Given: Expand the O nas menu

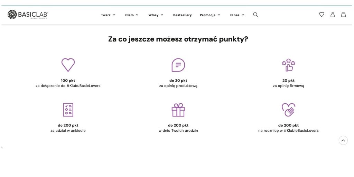Looking at the screenshot, I should [x=237, y=15].
